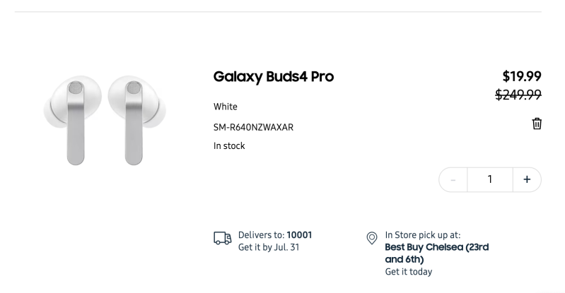
Task: Click the delivery truck icon
Action: point(222,239)
